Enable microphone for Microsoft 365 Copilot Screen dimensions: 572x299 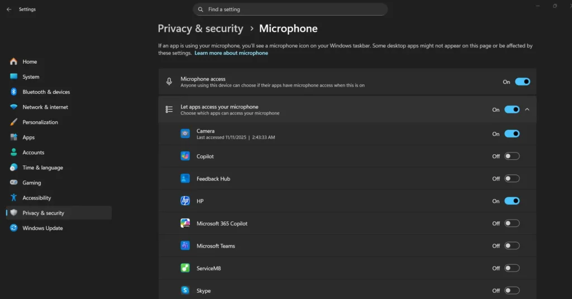(512, 224)
